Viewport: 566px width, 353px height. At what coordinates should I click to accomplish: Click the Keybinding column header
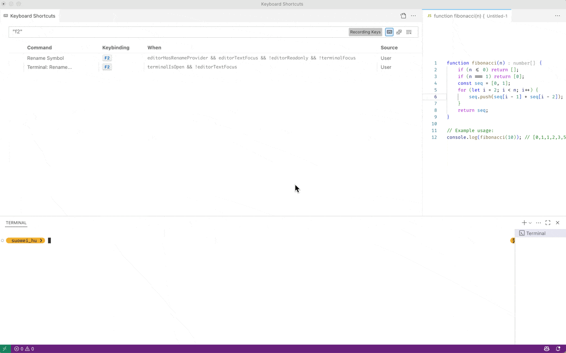tap(116, 48)
